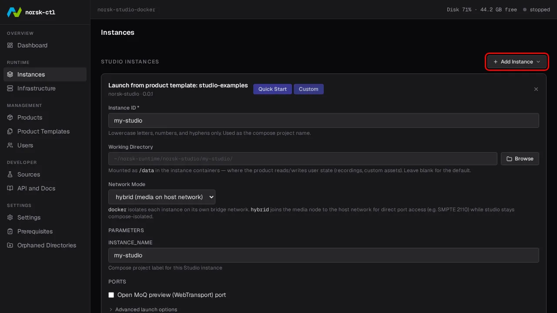Screen dimensions: 557x313
Task: Click the Browse button
Action: (x=520, y=159)
